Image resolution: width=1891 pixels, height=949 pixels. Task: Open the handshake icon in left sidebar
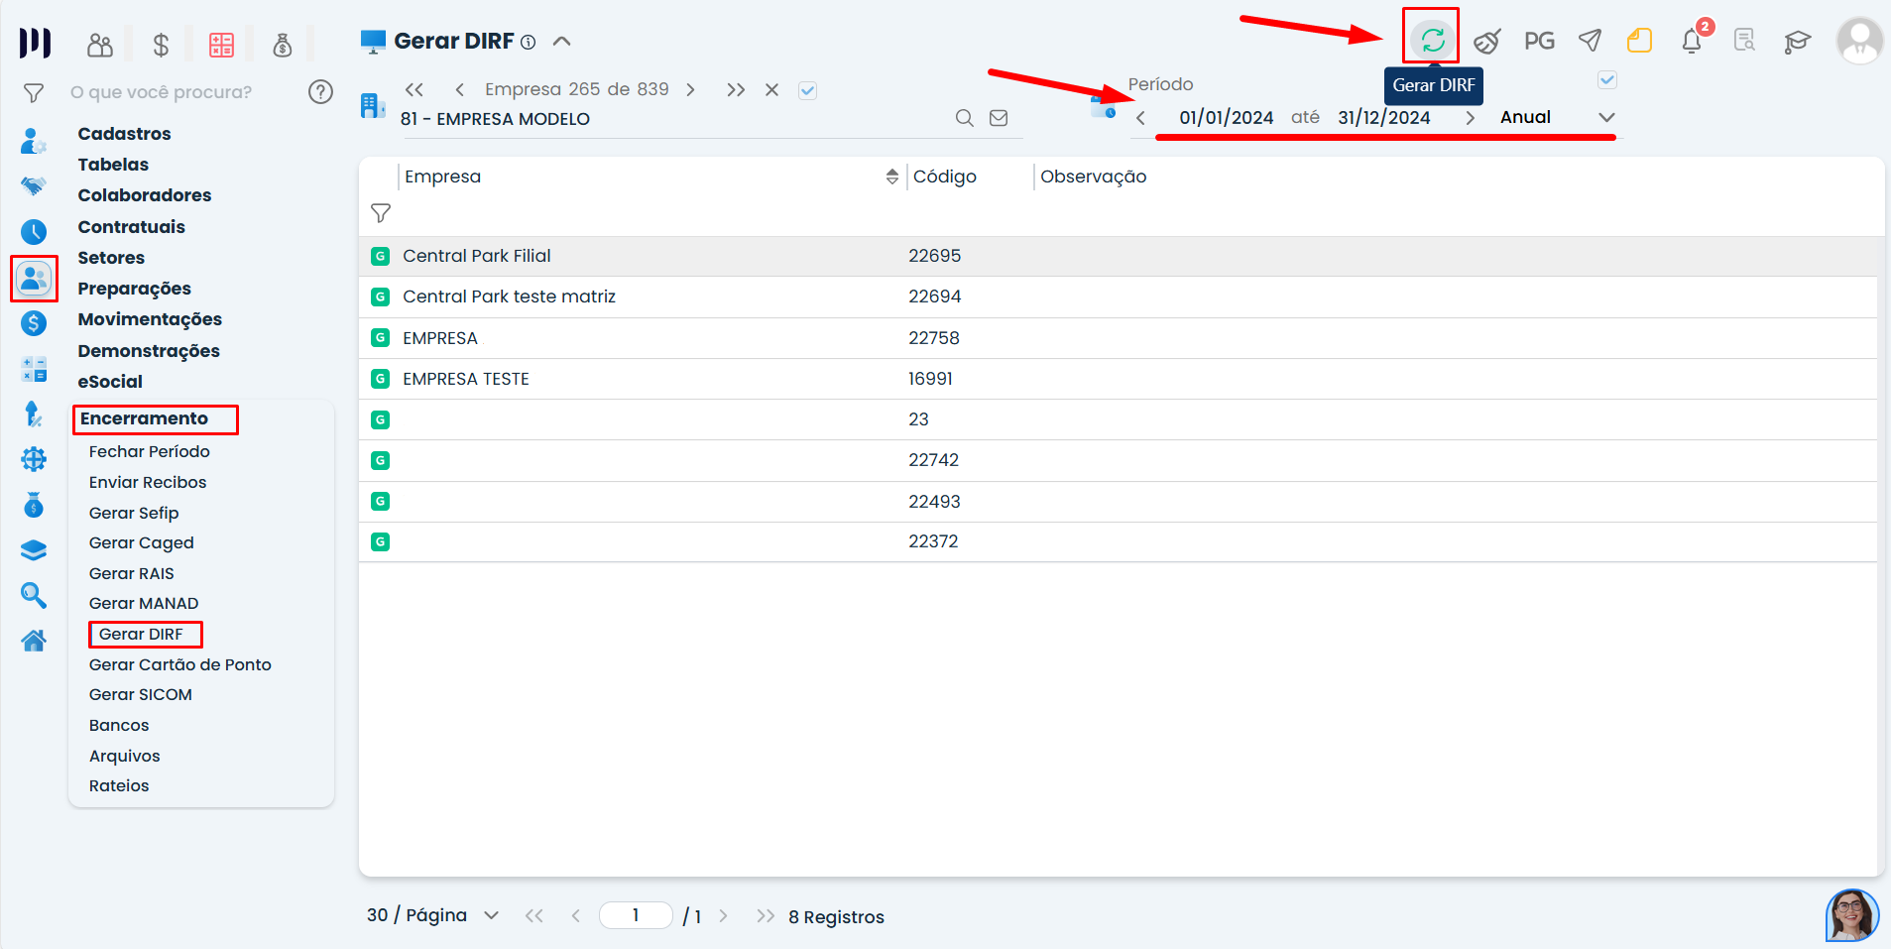tap(34, 185)
